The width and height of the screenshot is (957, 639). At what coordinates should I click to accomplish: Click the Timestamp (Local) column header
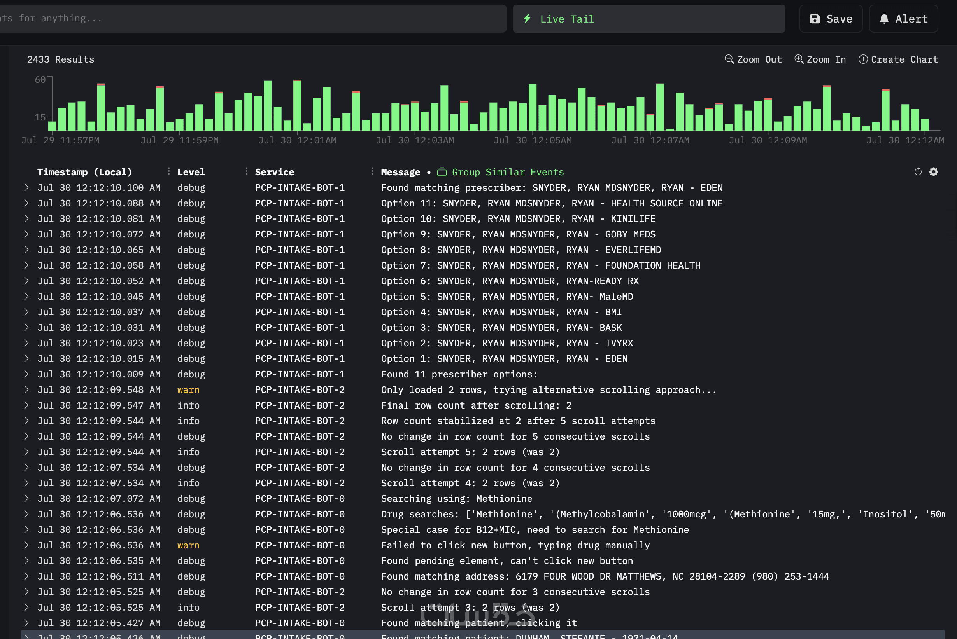coord(84,172)
